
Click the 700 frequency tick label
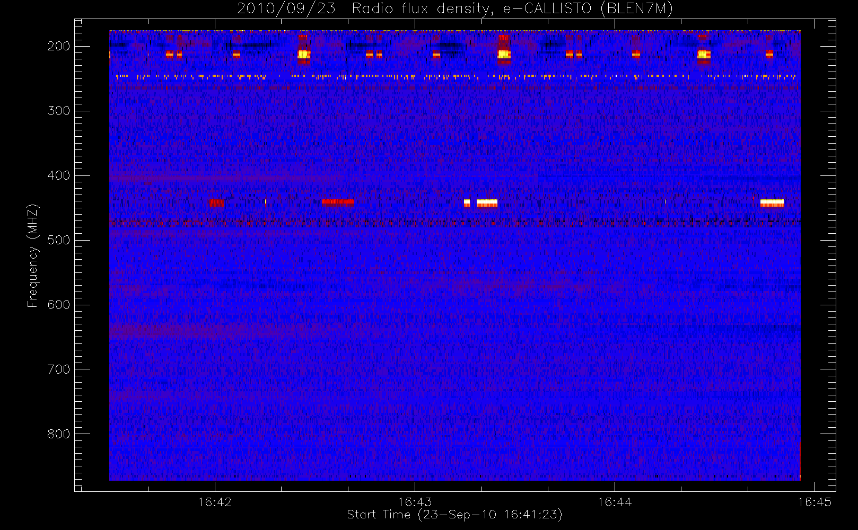59,369
